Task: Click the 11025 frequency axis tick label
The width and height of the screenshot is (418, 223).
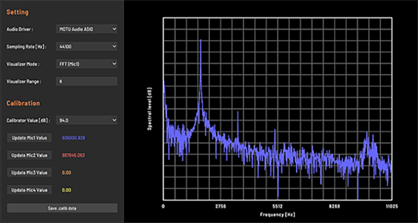Action: (391, 206)
